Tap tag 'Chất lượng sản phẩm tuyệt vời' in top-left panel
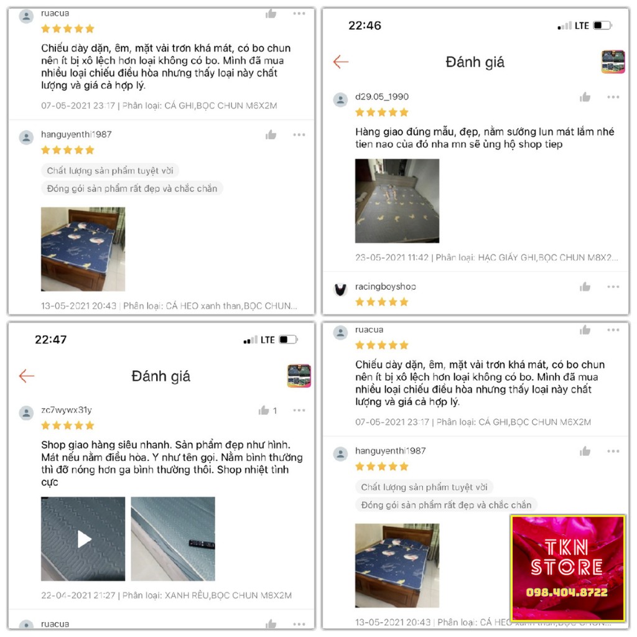This screenshot has height=637, width=637. point(110,170)
